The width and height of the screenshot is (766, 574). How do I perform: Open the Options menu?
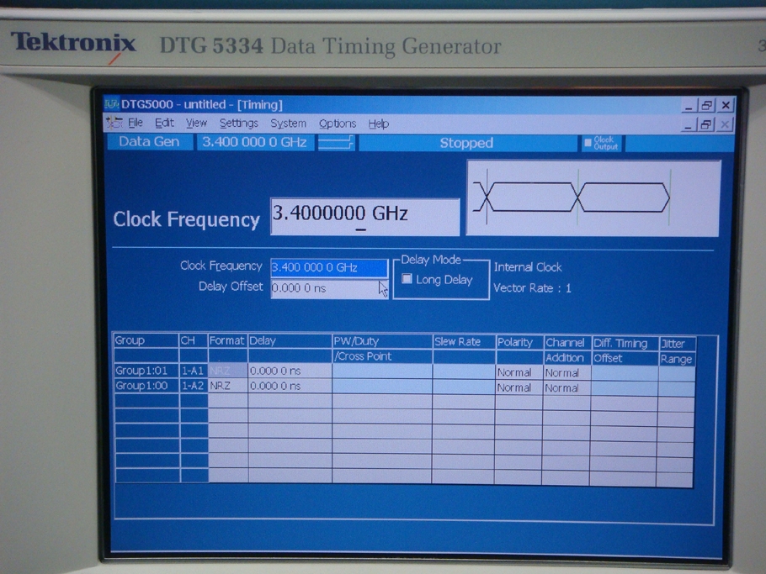click(x=338, y=124)
